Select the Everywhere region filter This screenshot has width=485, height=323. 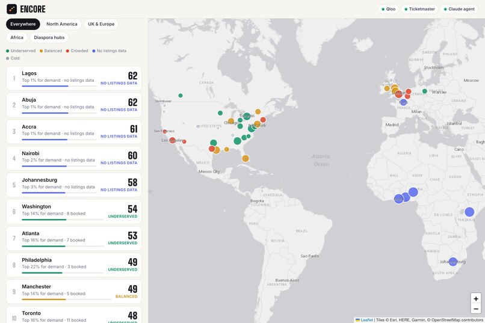(23, 24)
